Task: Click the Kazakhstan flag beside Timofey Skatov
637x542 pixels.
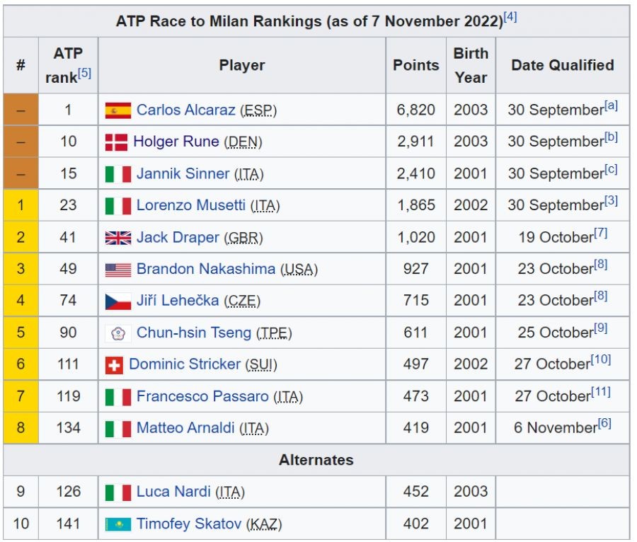Action: 118,524
